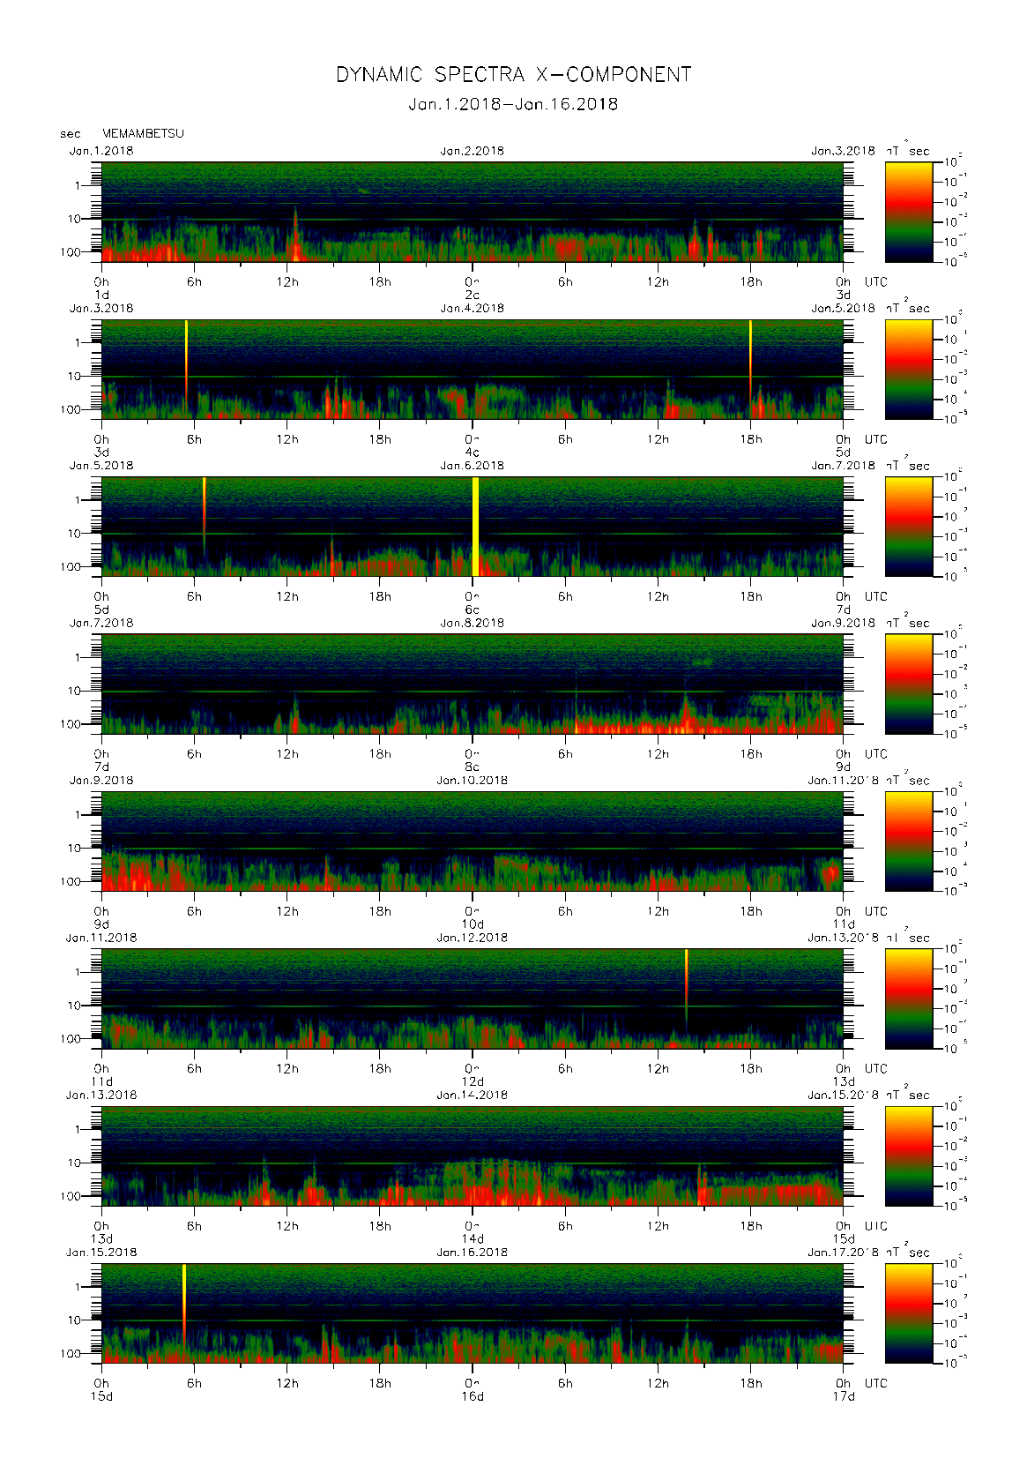
Task: Click the "Jan.6.2018" date label
Action: click(473, 466)
